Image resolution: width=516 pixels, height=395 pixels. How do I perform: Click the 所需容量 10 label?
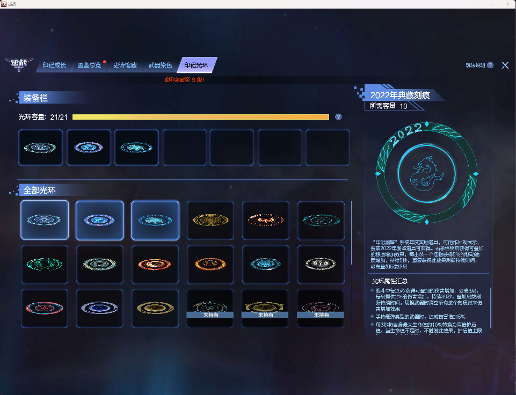[x=388, y=106]
